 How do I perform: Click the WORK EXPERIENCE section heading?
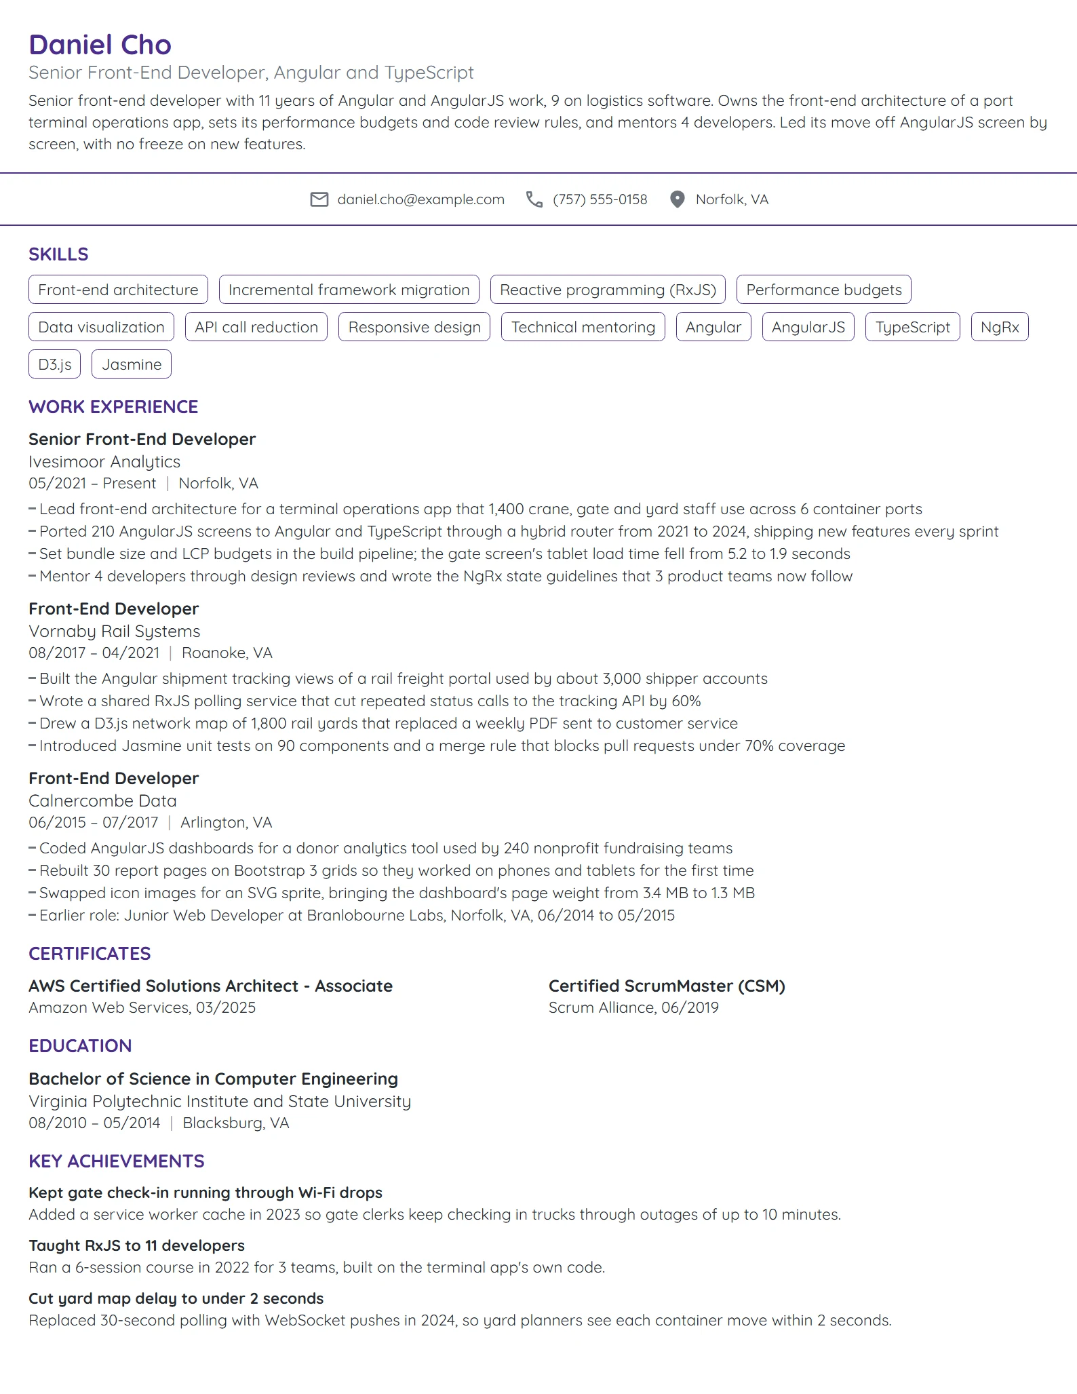(113, 407)
